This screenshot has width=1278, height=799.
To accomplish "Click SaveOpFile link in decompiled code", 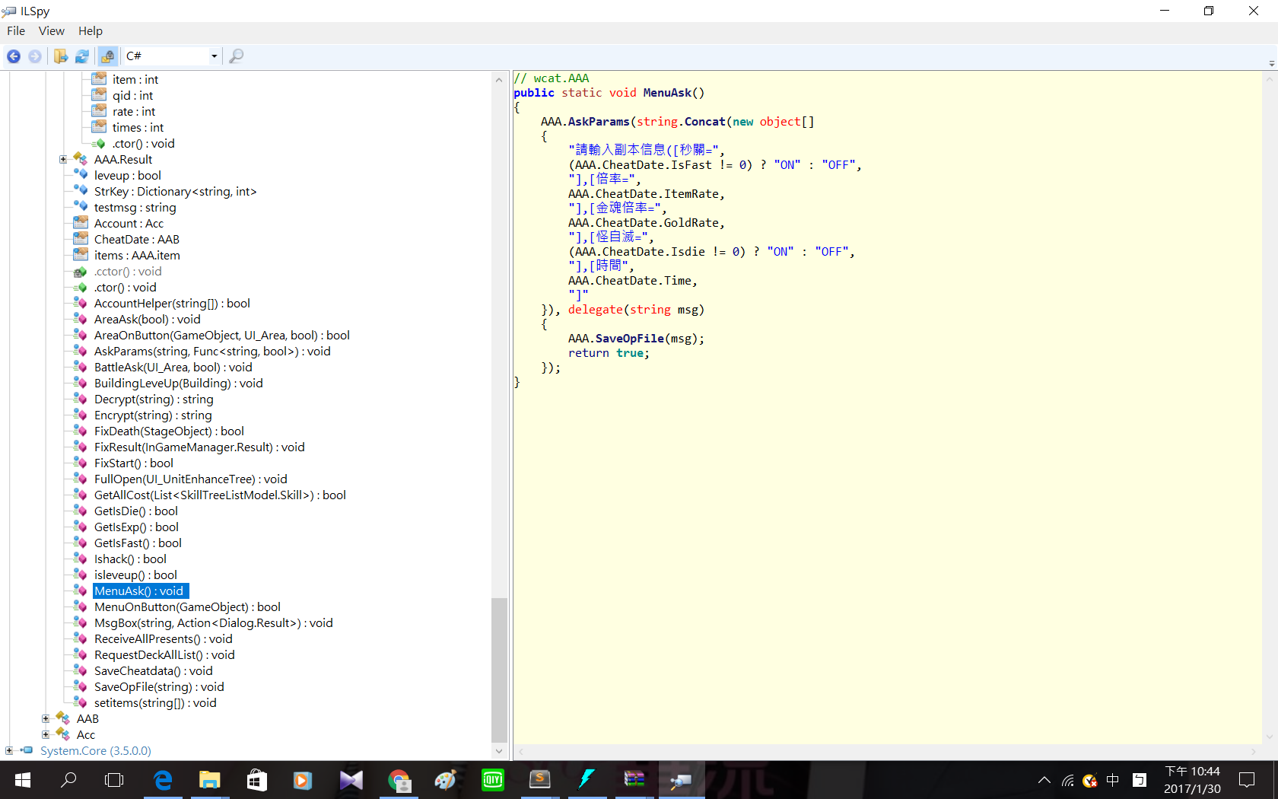I will click(630, 339).
